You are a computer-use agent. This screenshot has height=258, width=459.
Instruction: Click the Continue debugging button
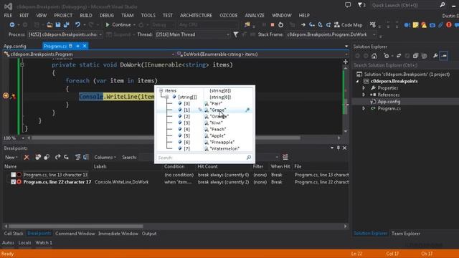tap(118, 25)
